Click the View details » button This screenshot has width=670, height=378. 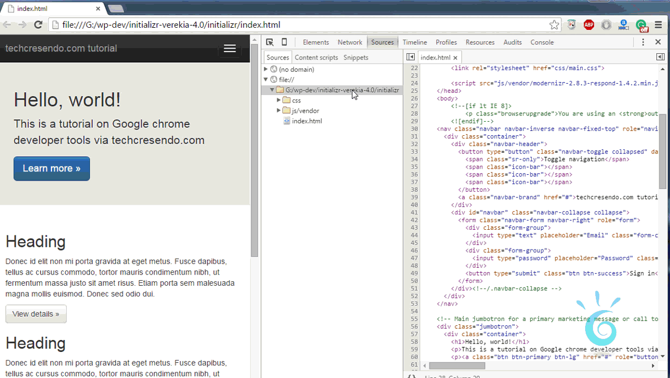[36, 314]
